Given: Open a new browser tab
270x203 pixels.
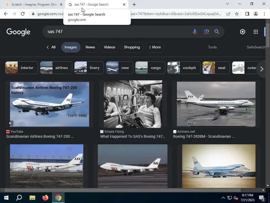Looking at the screenshot, I should pyautogui.click(x=134, y=4).
